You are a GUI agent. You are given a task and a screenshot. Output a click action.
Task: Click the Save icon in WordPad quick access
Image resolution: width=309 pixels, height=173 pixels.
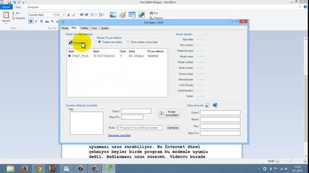click(9, 2)
